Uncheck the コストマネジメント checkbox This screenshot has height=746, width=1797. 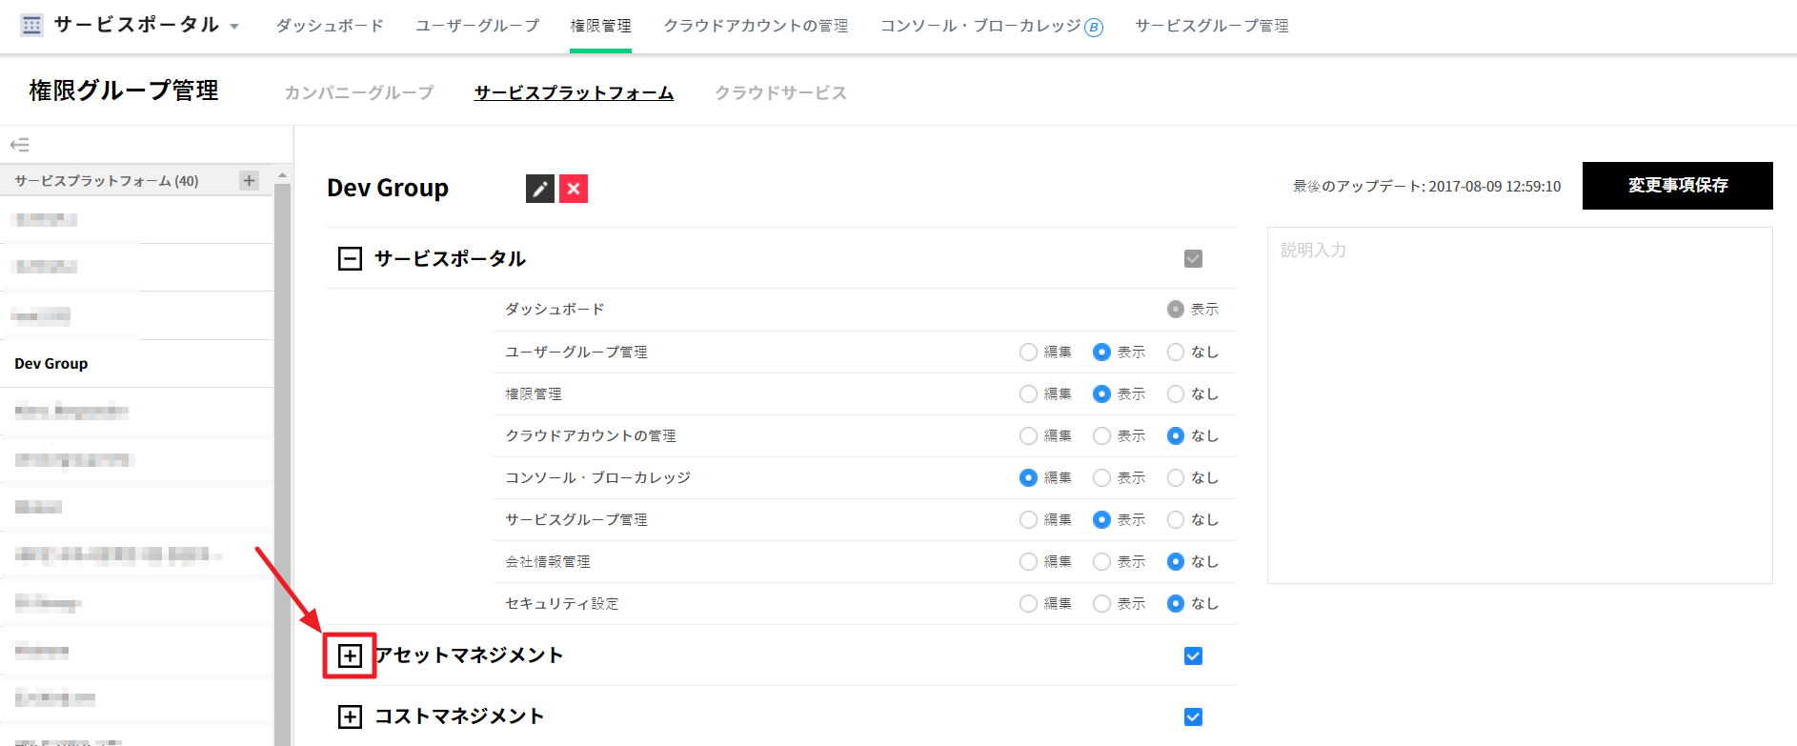pos(1193,716)
